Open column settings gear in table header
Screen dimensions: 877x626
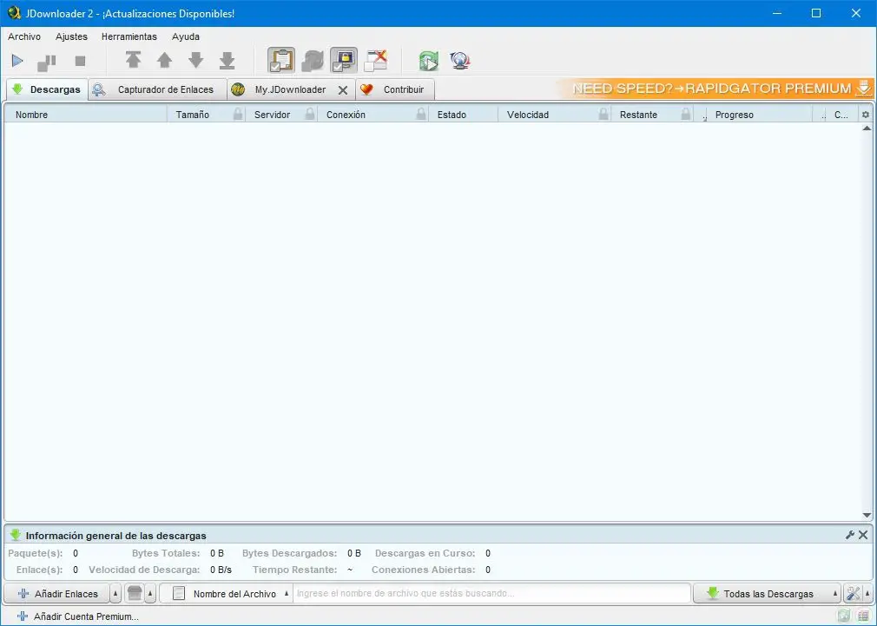(866, 115)
